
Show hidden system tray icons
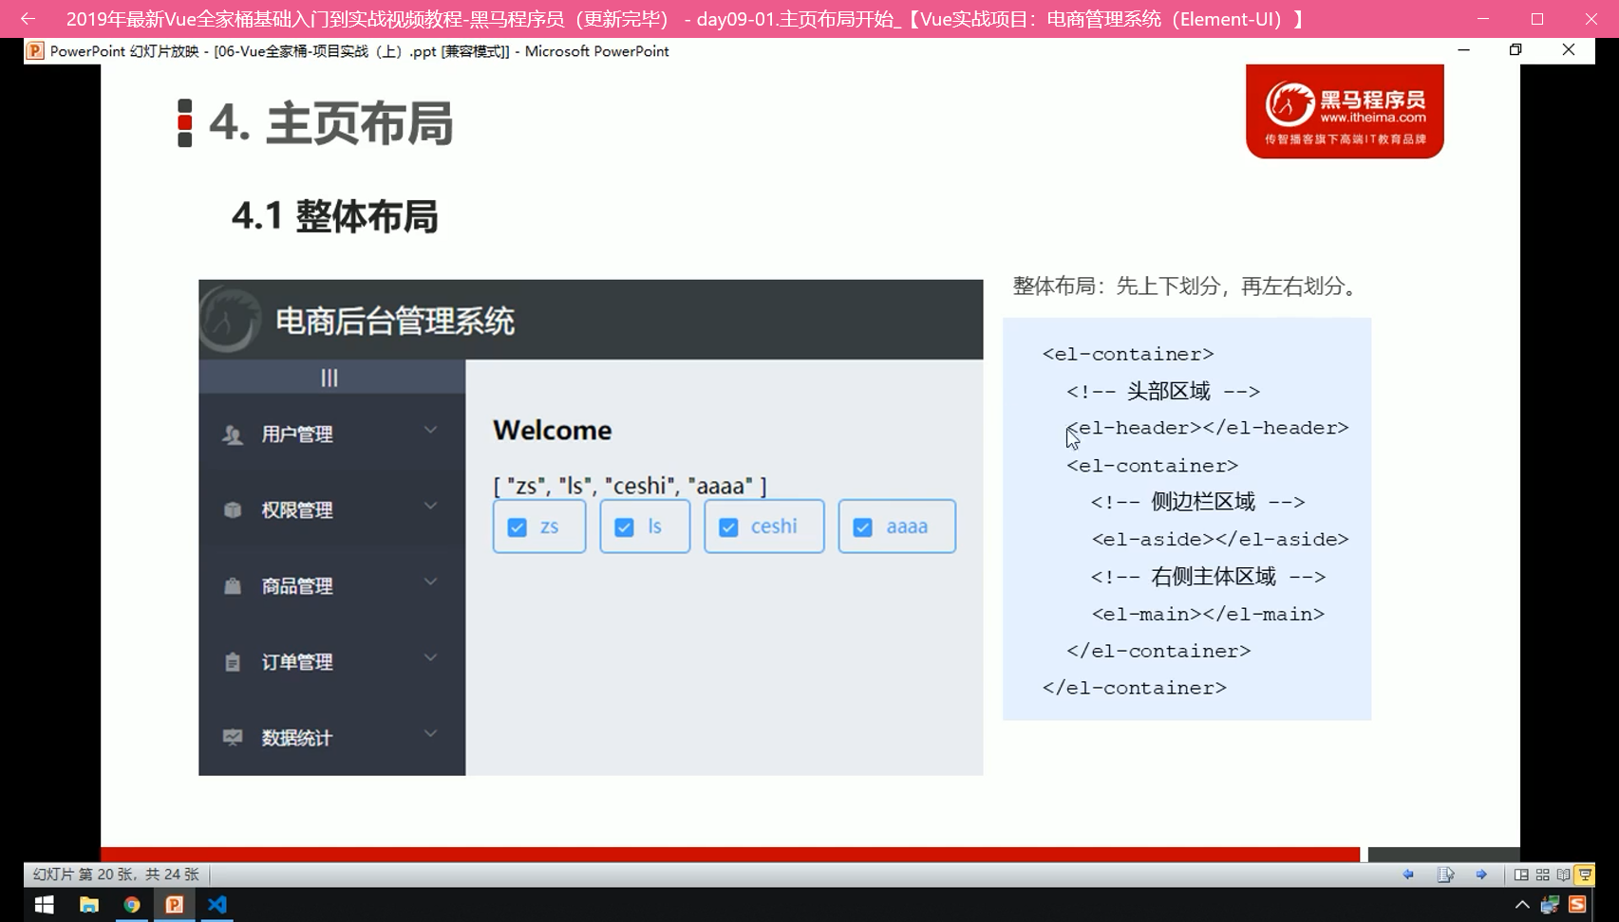[x=1521, y=905]
